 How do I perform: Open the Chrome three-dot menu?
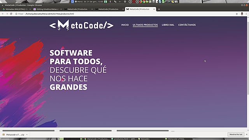pos(246,14)
